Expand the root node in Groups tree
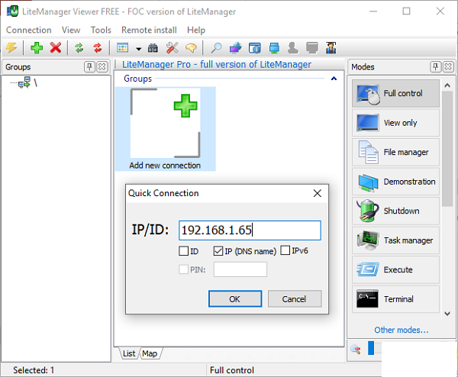Screen dimensions: 458x377 click(x=24, y=83)
